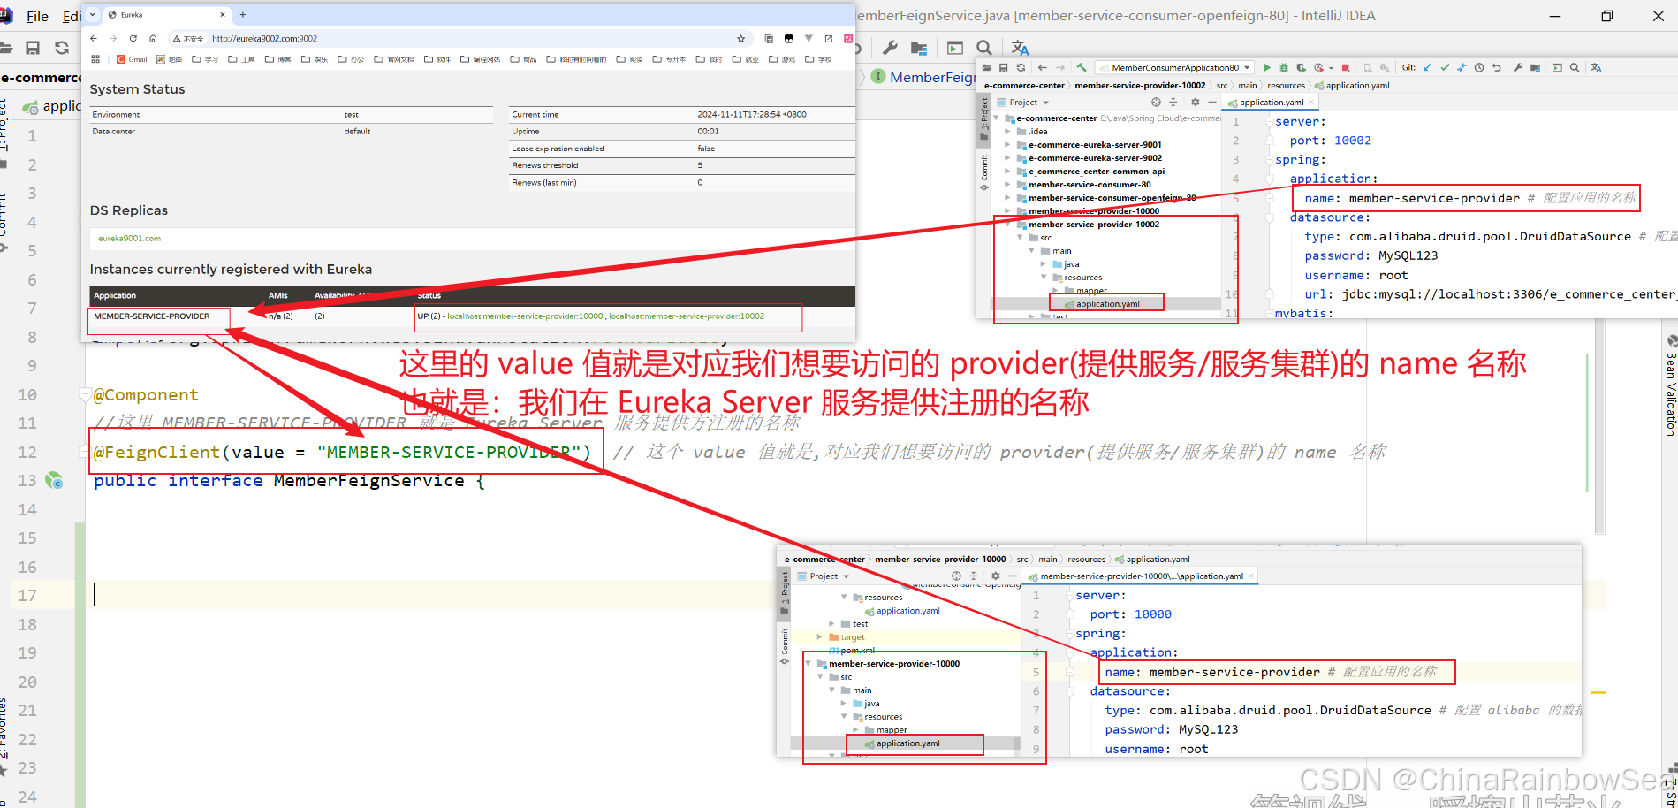Select application.yaml under provider-10002 resources
1678x808 pixels.
[1107, 304]
